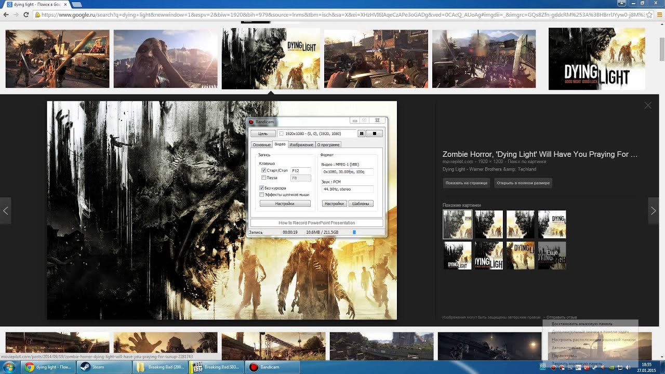The width and height of the screenshot is (665, 374).
Task: Open the Zombie Horror 'Dying Light' title link
Action: (x=540, y=154)
